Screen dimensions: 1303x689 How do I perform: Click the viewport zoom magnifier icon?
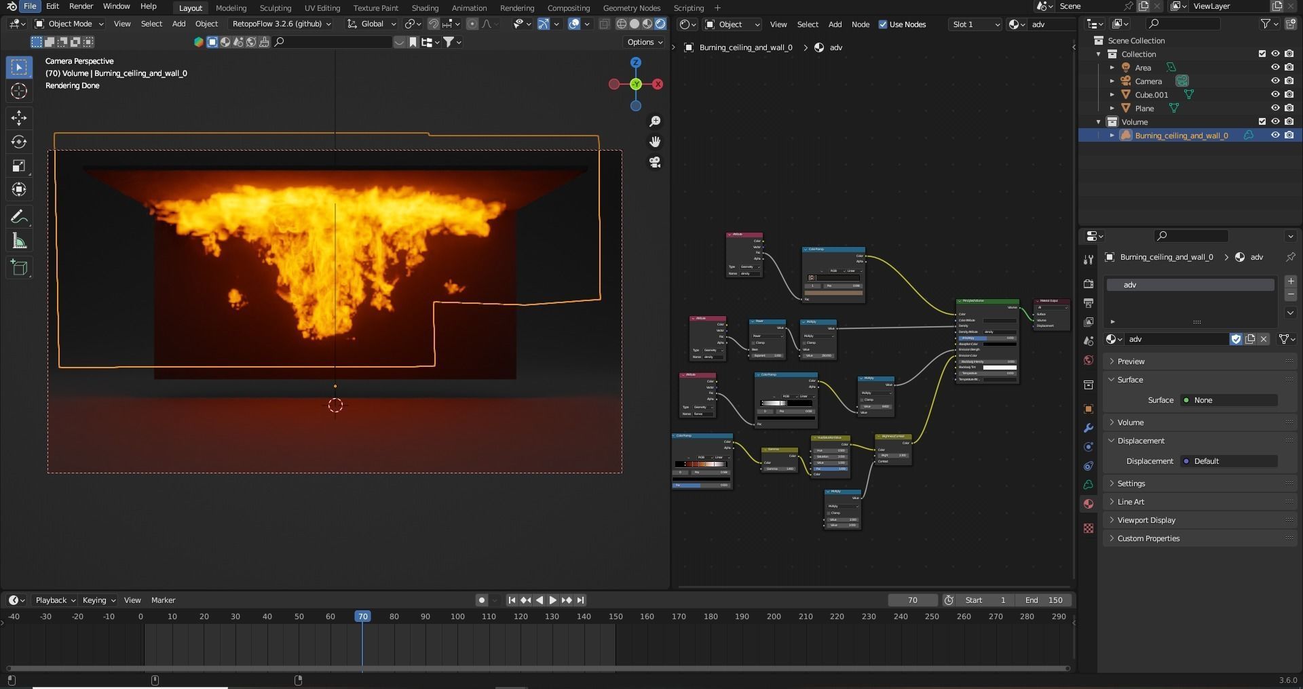[655, 121]
